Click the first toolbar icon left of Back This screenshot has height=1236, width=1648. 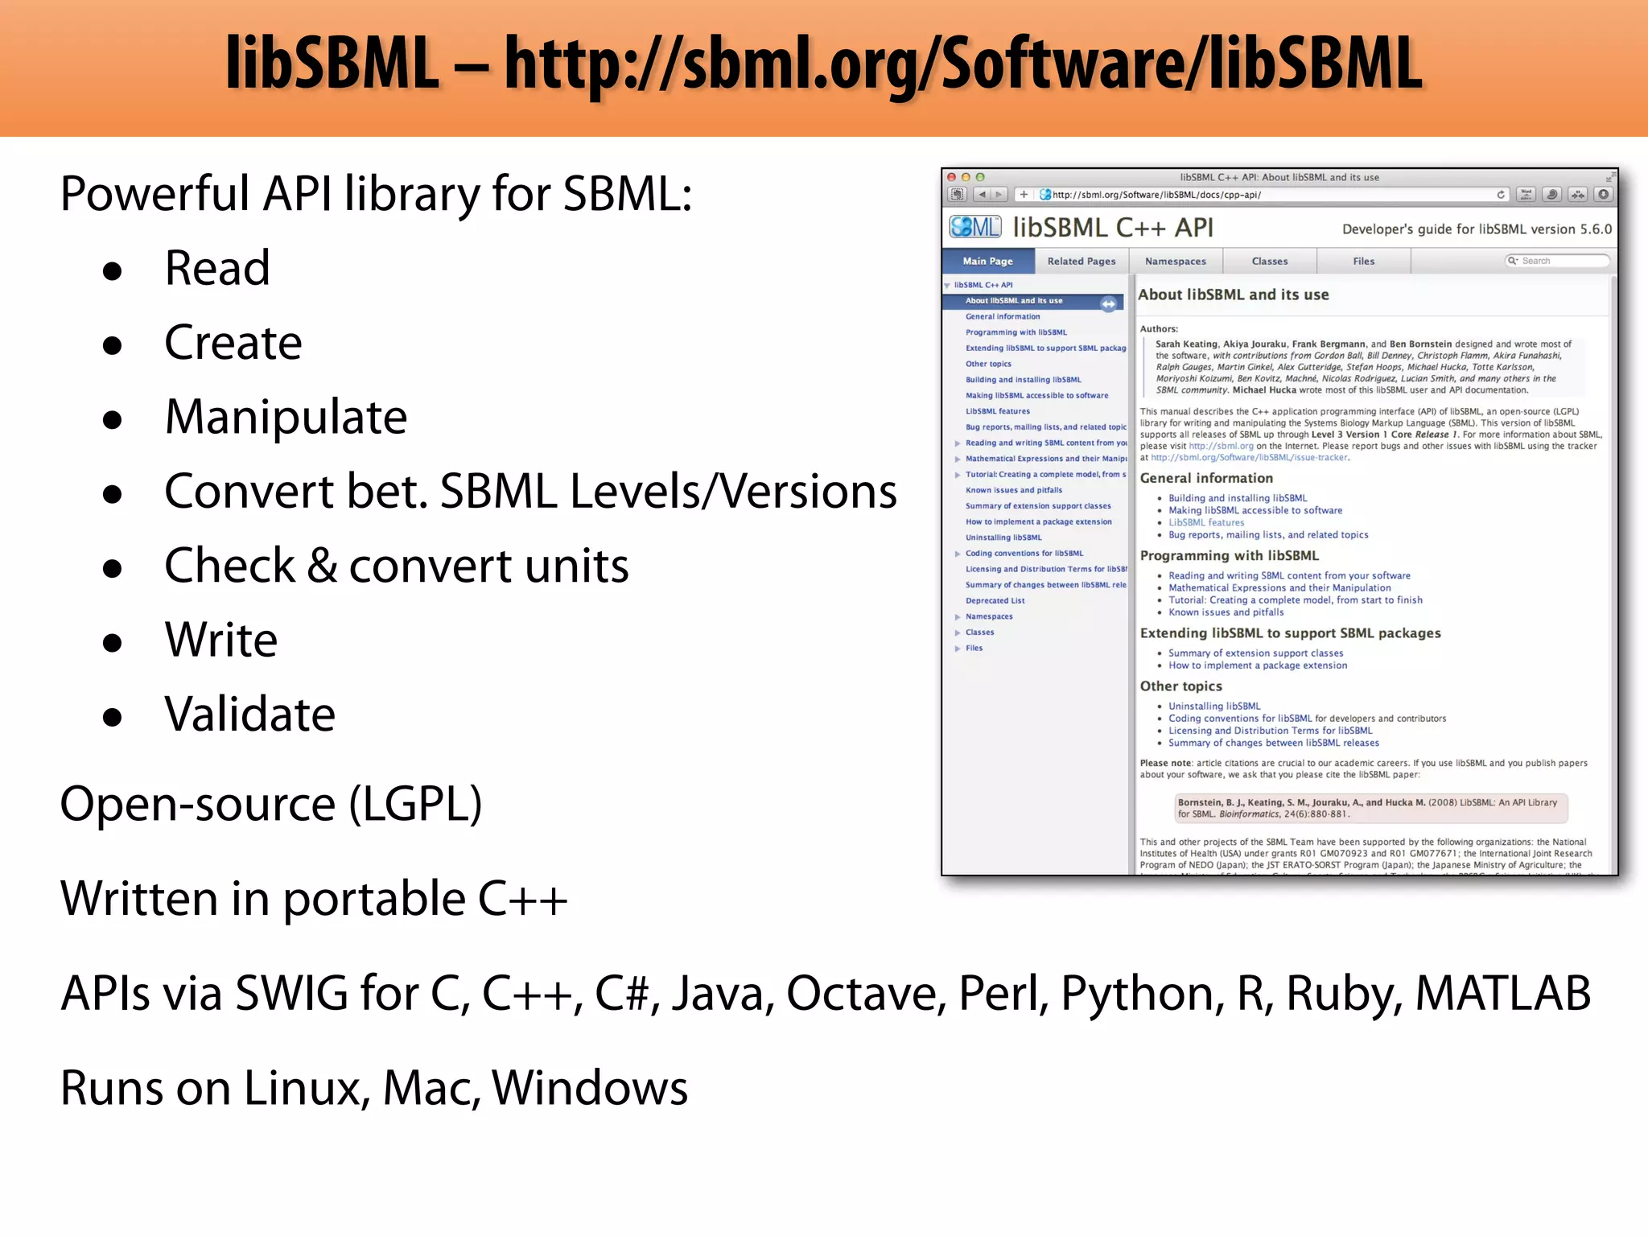pyautogui.click(x=957, y=195)
